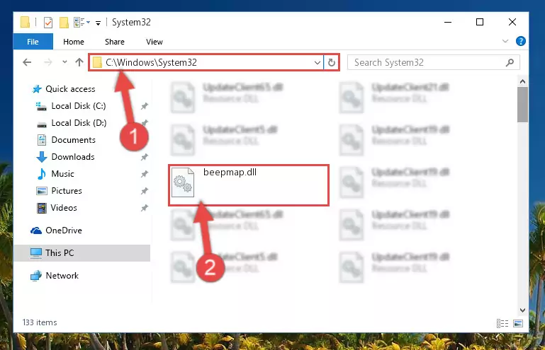The width and height of the screenshot is (545, 350).
Task: Switch to the View tab
Action: pos(154,42)
